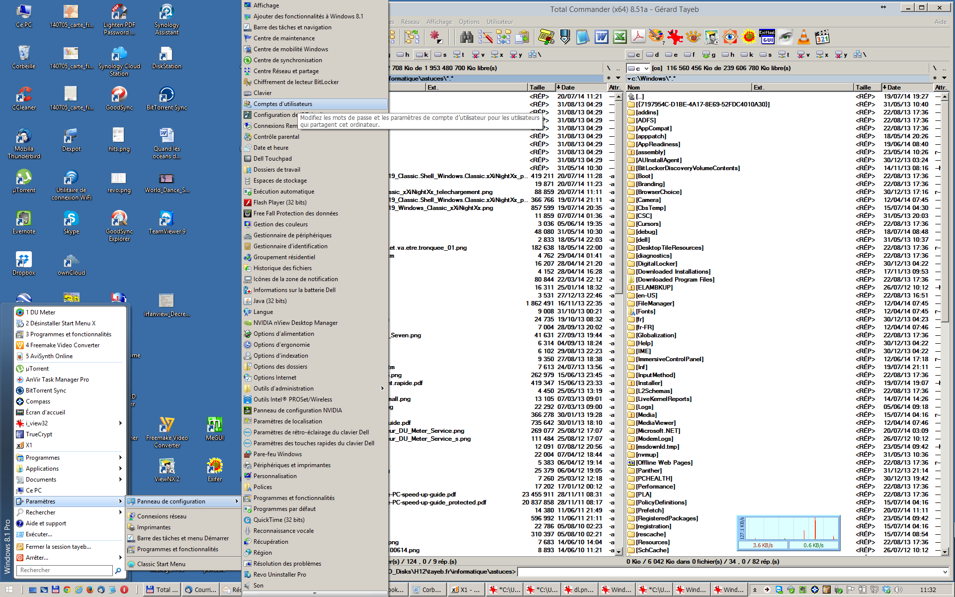
Task: Launch VLC cone icon in toolbar
Action: tap(803, 37)
